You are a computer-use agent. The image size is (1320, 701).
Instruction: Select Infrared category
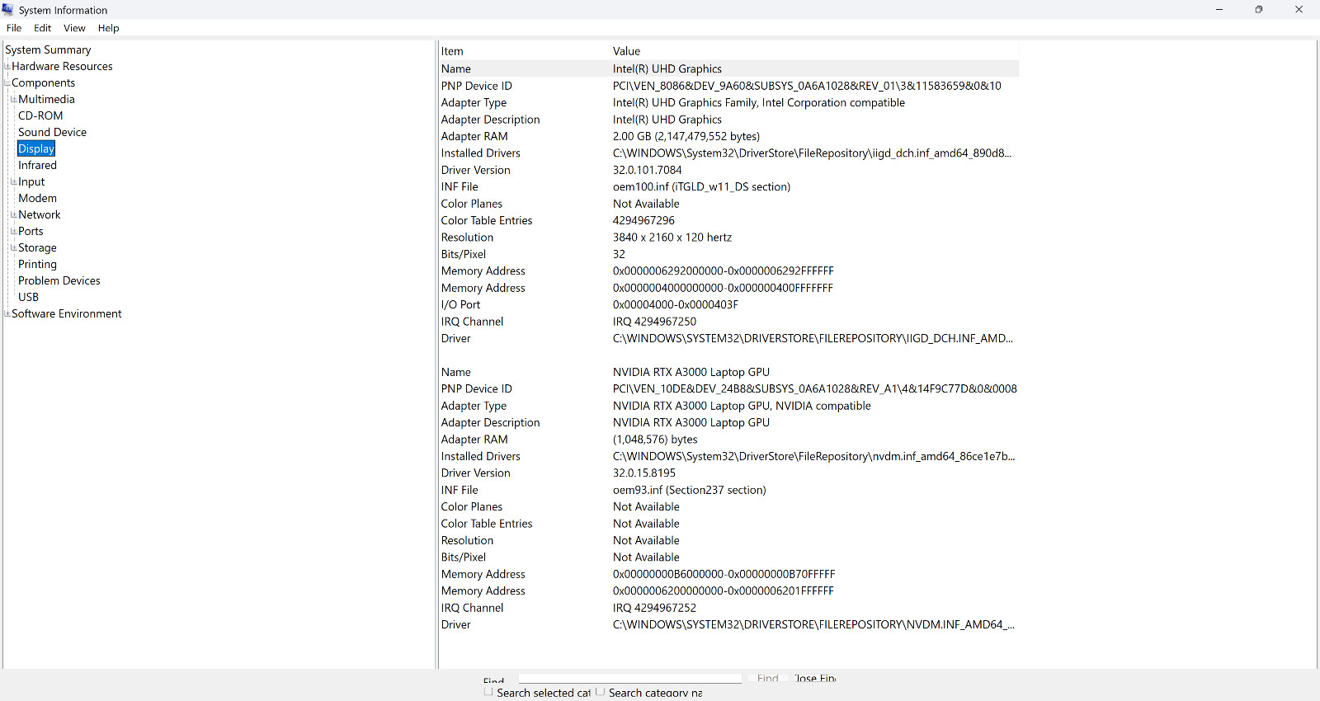click(x=37, y=165)
